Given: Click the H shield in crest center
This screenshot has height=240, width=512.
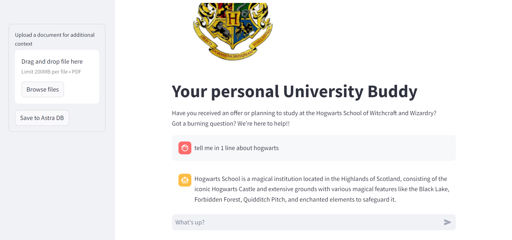Looking at the screenshot, I should pos(233,19).
